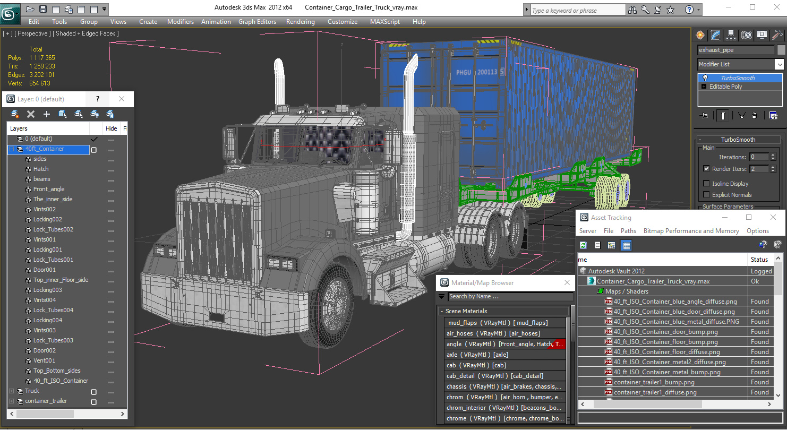The height and width of the screenshot is (430, 787).
Task: Open the Graph Editors menu
Action: (x=257, y=22)
